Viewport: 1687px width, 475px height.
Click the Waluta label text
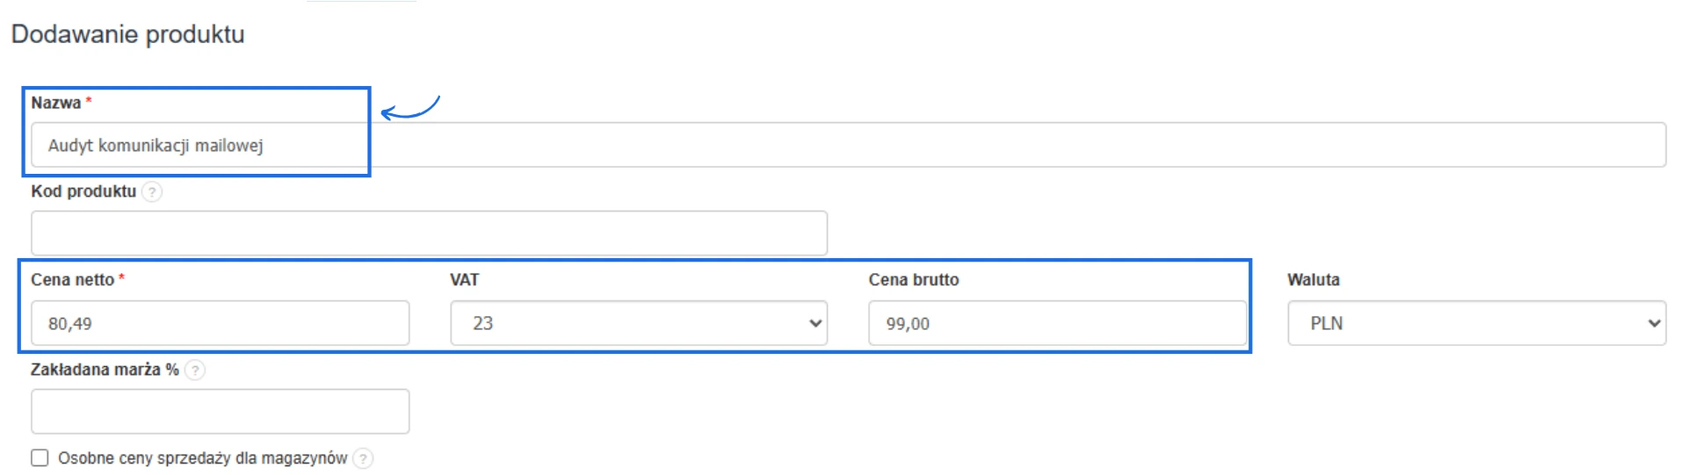(1314, 280)
